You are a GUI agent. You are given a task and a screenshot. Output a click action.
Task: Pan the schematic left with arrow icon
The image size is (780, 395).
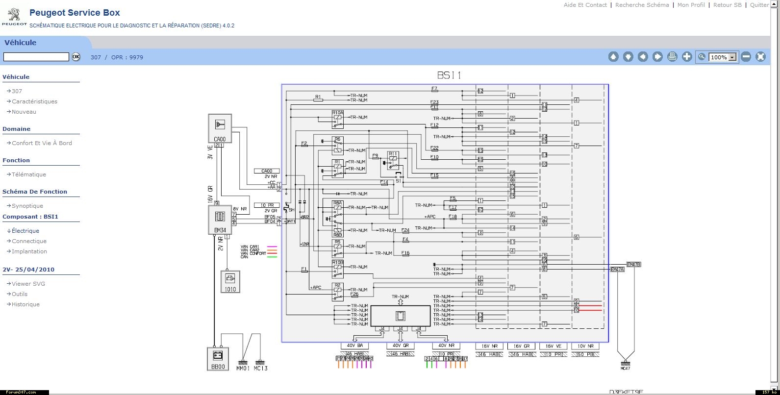tap(643, 57)
